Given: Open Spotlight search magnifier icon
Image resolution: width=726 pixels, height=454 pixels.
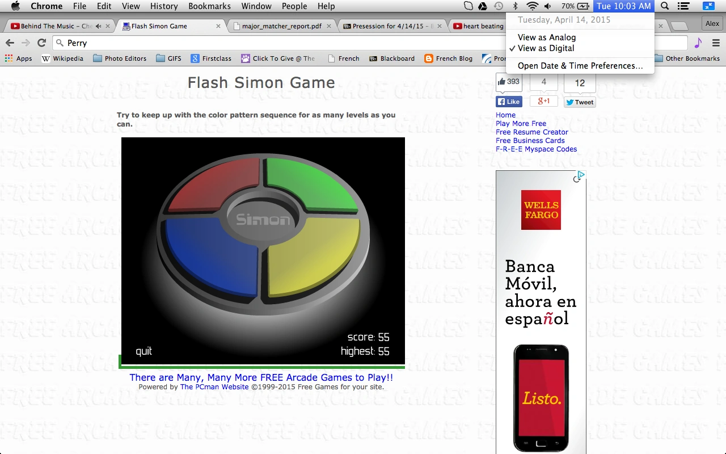Looking at the screenshot, I should pos(665,6).
